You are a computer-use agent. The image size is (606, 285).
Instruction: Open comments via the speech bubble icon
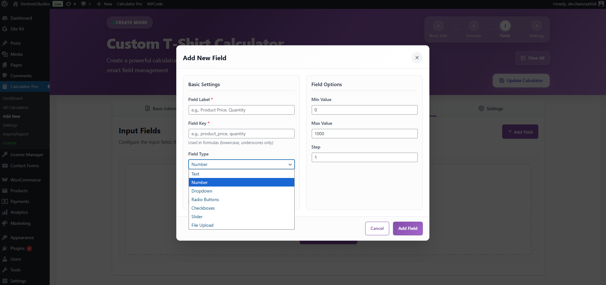[83, 4]
